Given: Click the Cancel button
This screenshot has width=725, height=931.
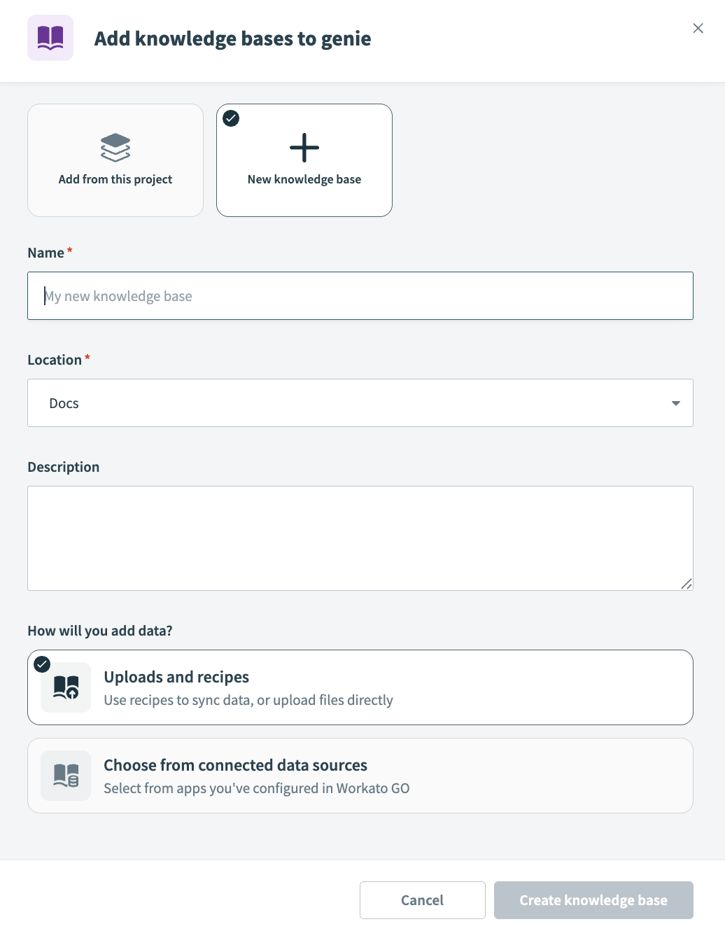Looking at the screenshot, I should coord(422,900).
